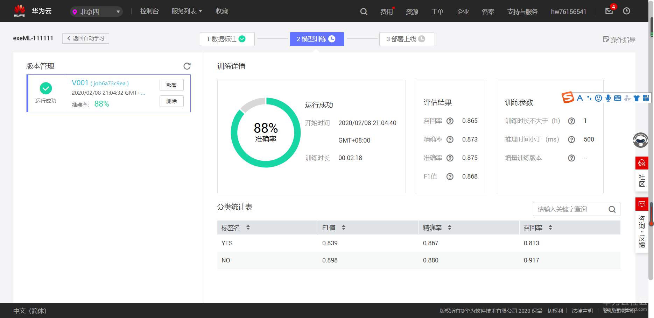Viewport: 654px width, 318px height.
Task: Change Sogou skin using the T-shirt icon
Action: [636, 98]
